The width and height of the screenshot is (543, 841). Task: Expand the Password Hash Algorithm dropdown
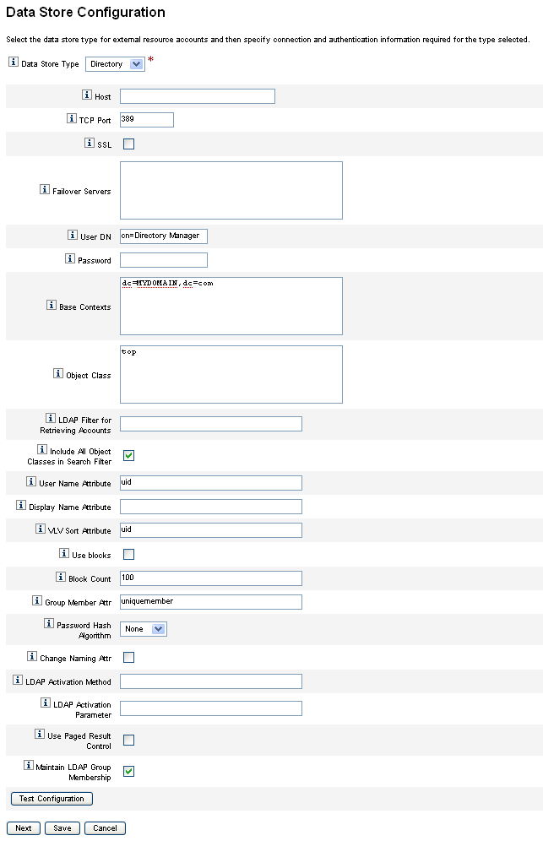[x=144, y=629]
